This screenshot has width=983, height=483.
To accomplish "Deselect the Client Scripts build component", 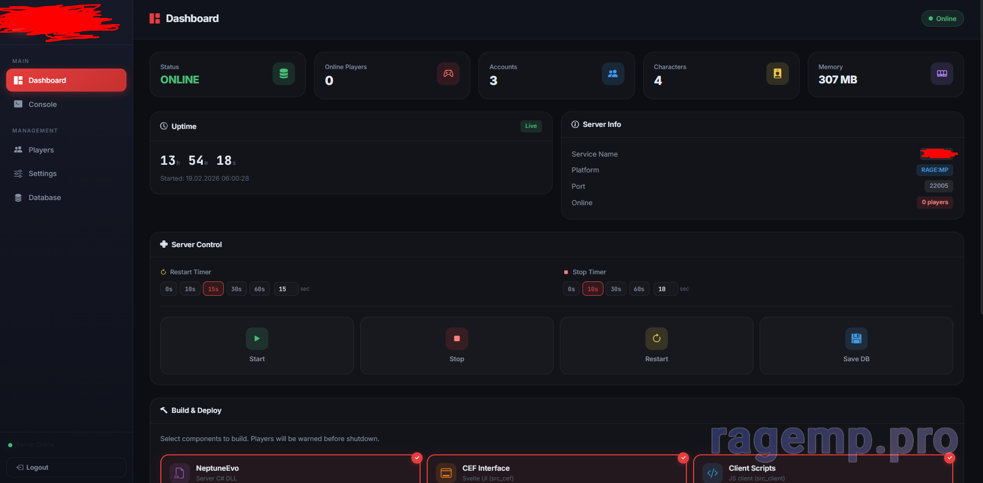I will (x=950, y=457).
